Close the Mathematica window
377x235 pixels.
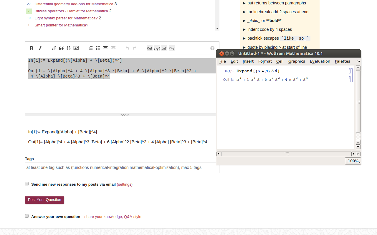(x=221, y=53)
